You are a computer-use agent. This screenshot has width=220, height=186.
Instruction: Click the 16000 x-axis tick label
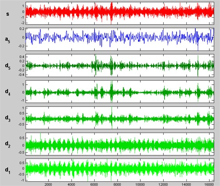coord(209,184)
